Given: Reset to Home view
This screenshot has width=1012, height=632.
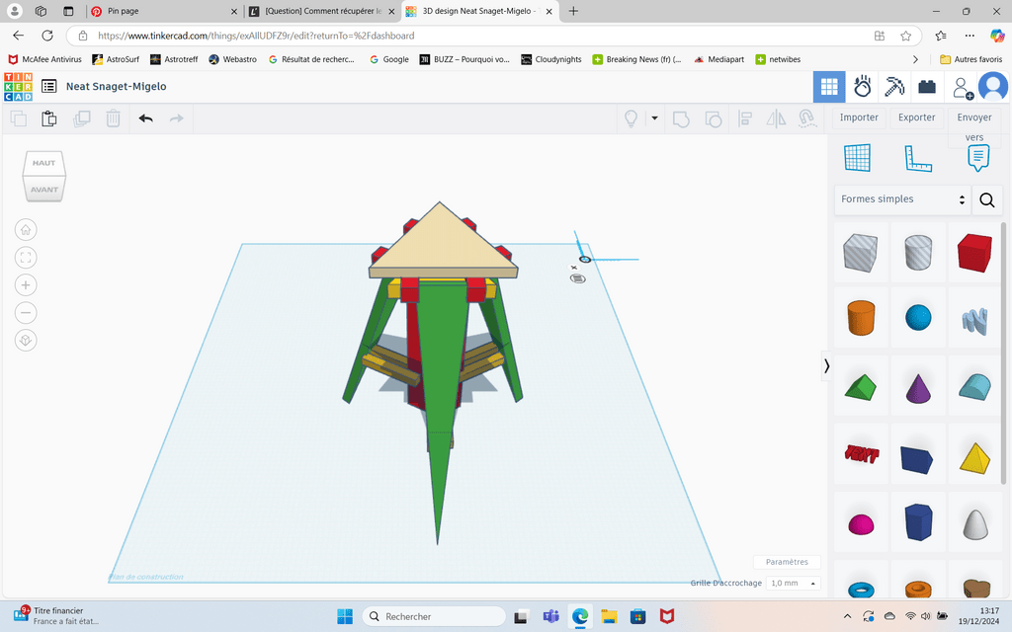Looking at the screenshot, I should click(x=26, y=229).
